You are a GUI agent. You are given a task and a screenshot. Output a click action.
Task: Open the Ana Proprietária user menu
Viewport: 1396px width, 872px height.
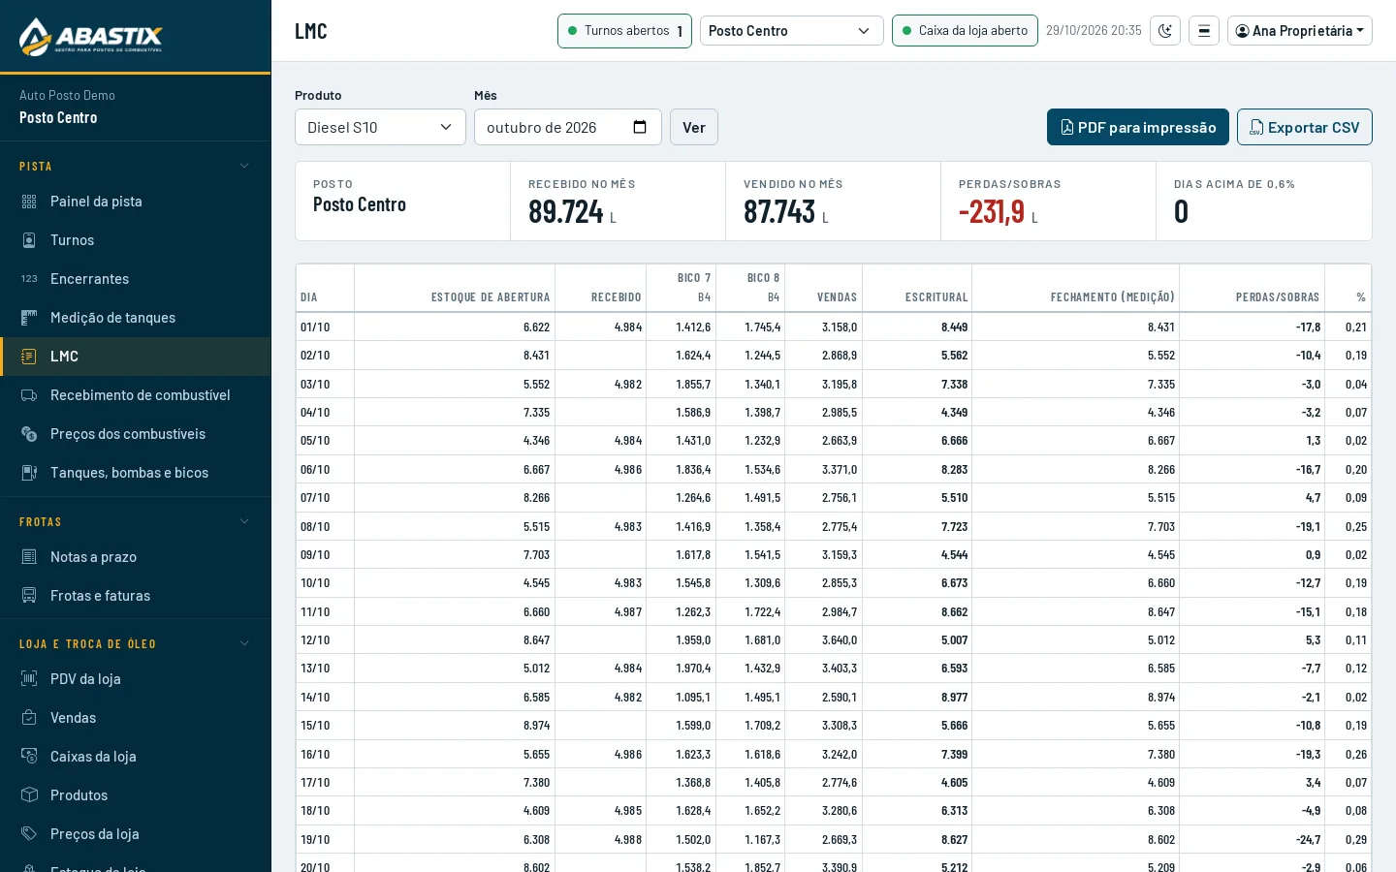pyautogui.click(x=1300, y=31)
